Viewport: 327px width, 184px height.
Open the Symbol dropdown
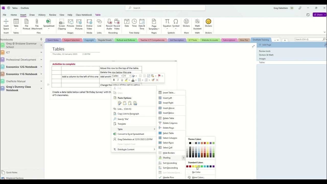(176, 29)
